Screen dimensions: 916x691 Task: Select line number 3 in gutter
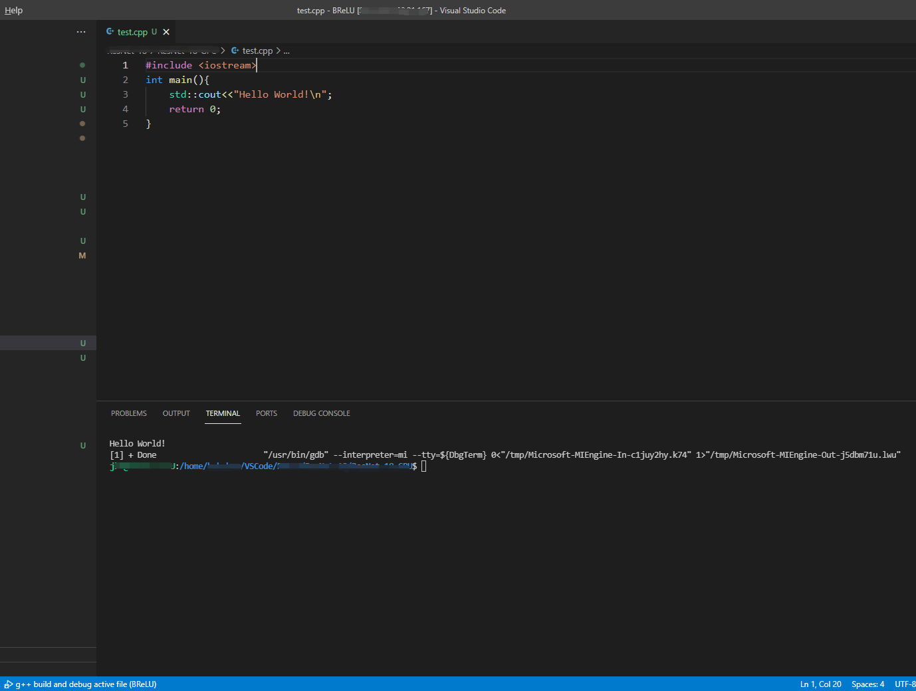[125, 94]
